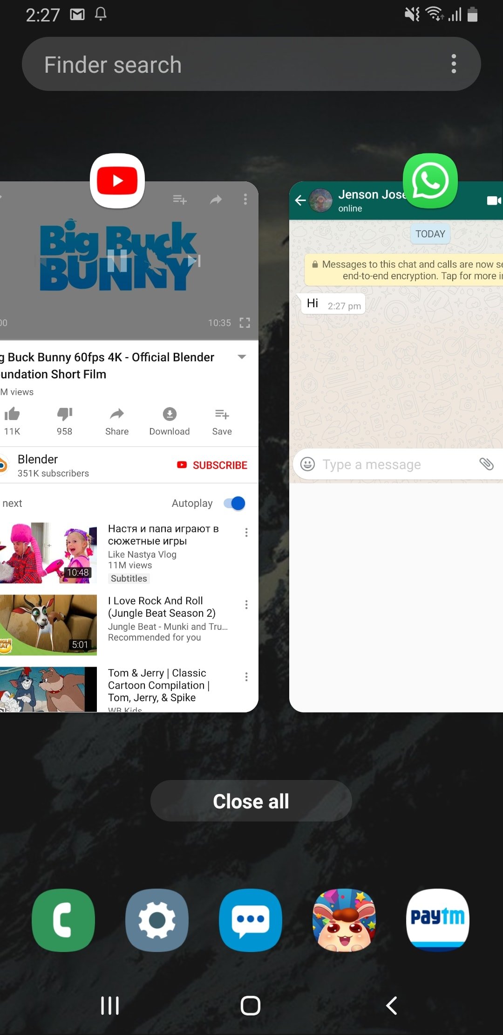The height and width of the screenshot is (1035, 503).
Task: Open options for I Love Rock And Roll
Action: point(246,605)
